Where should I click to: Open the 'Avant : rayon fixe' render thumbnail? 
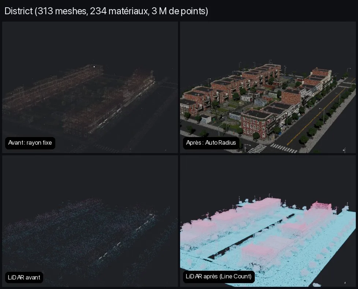tap(90, 87)
